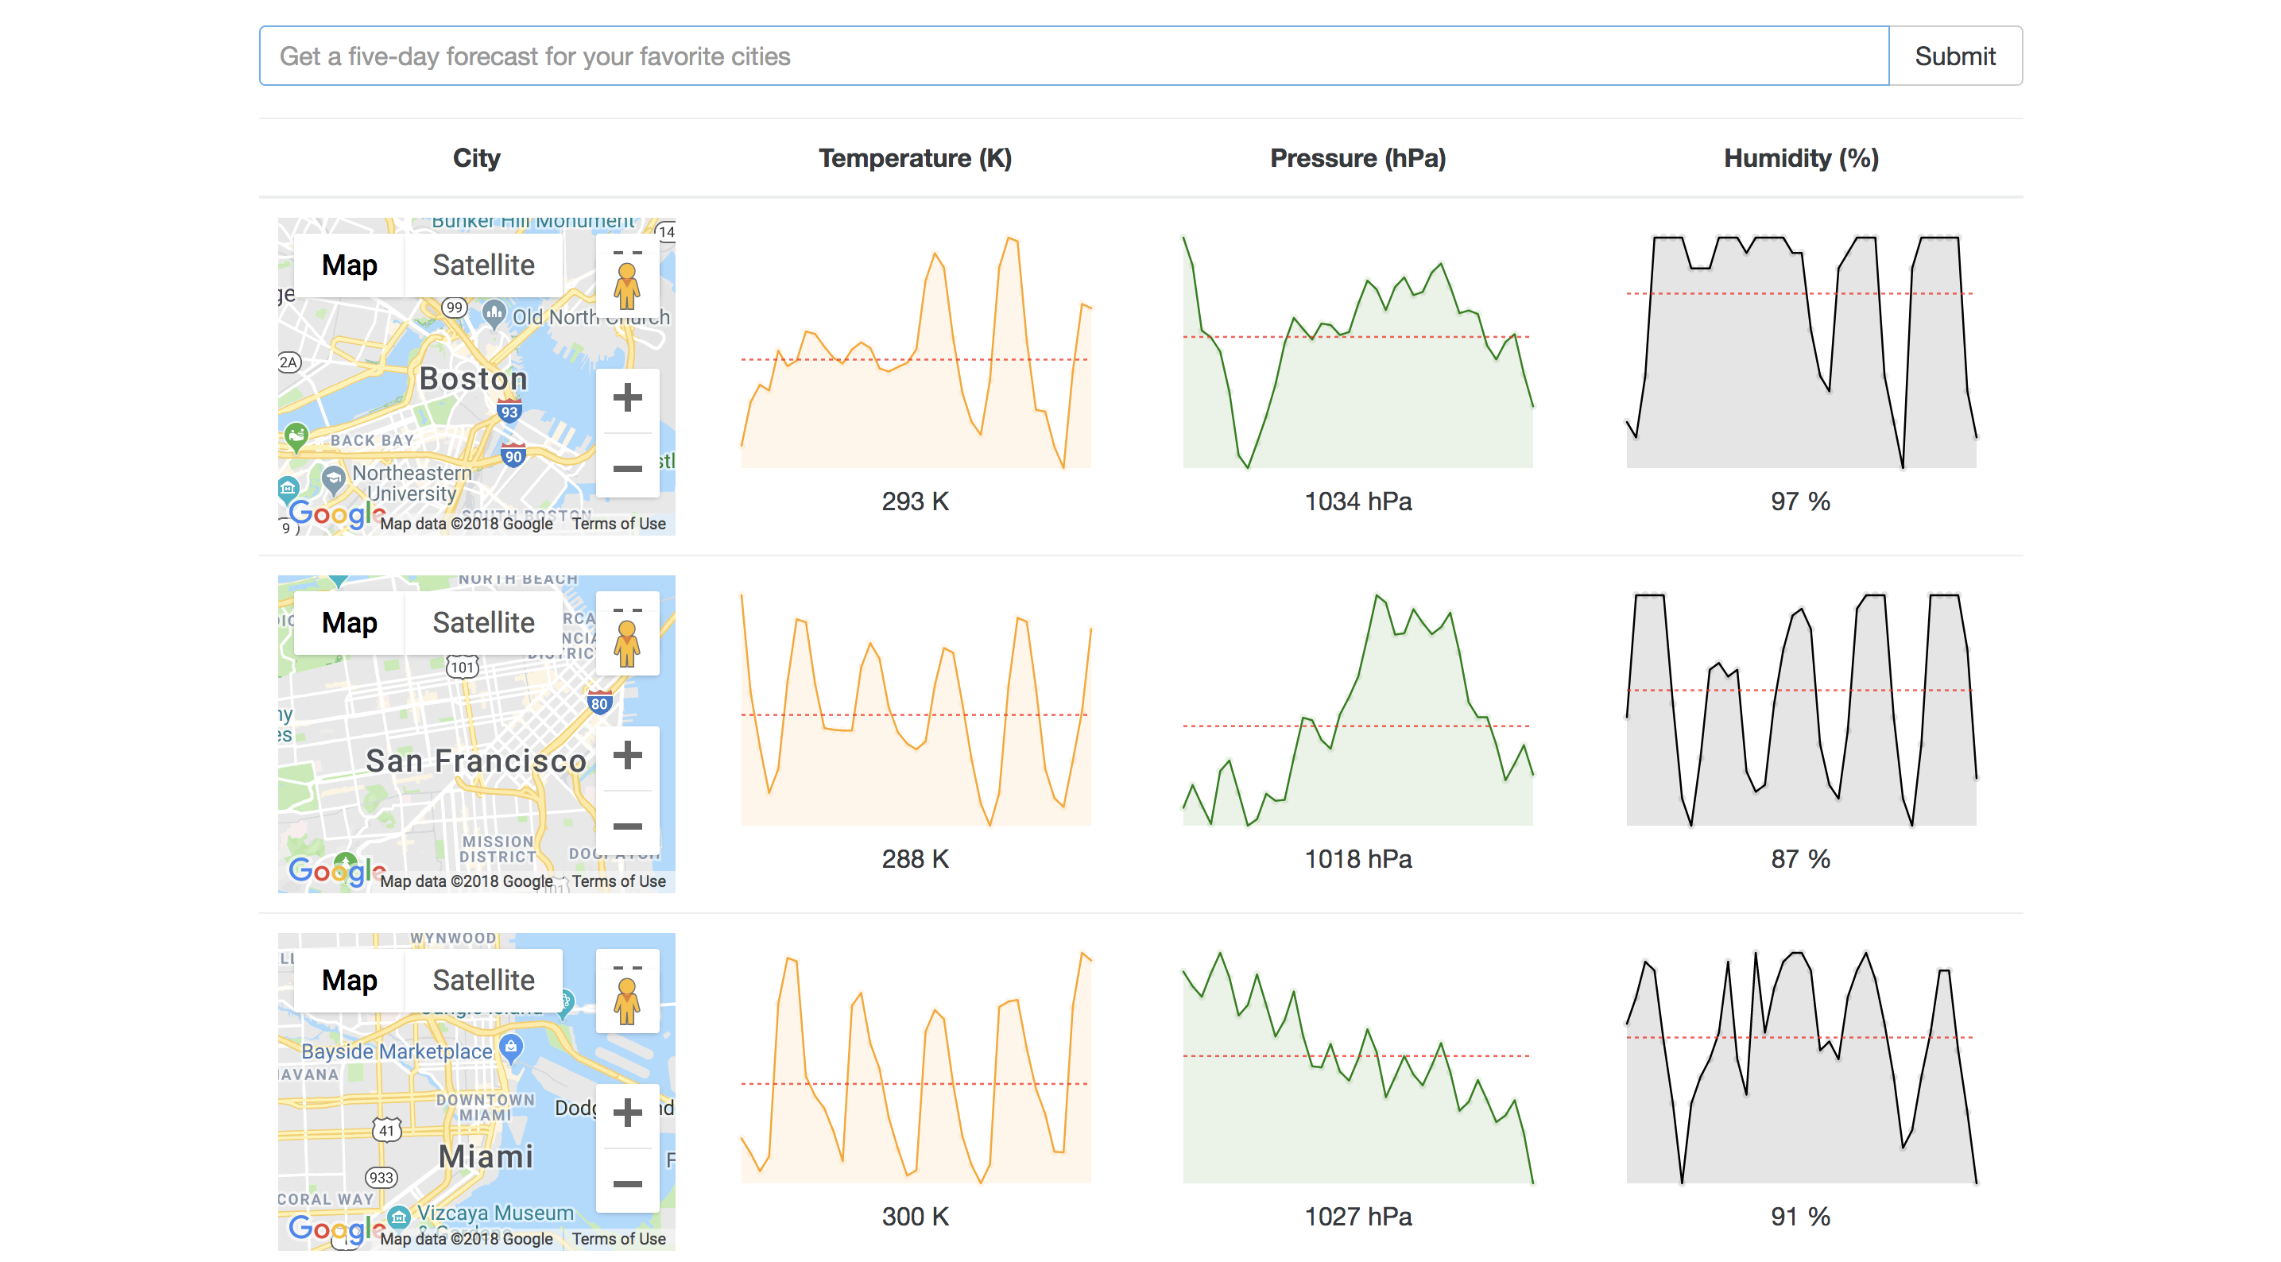Click the 1027 hPa pressure value
This screenshot has width=2281, height=1262.
(1357, 1217)
